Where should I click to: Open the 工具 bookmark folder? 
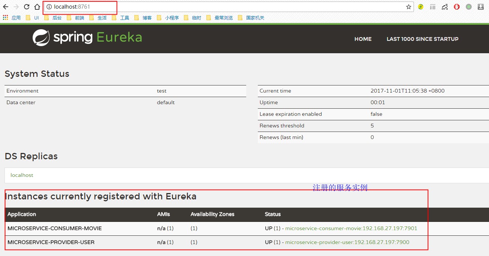pyautogui.click(x=120, y=18)
